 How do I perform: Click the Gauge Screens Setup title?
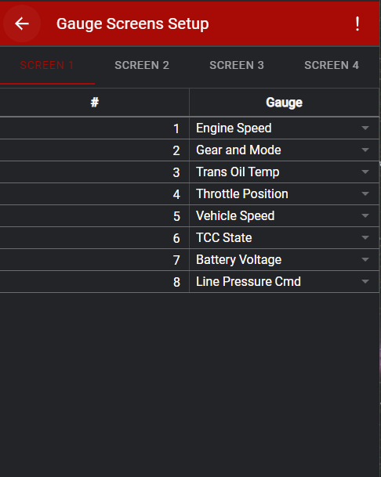tap(132, 23)
